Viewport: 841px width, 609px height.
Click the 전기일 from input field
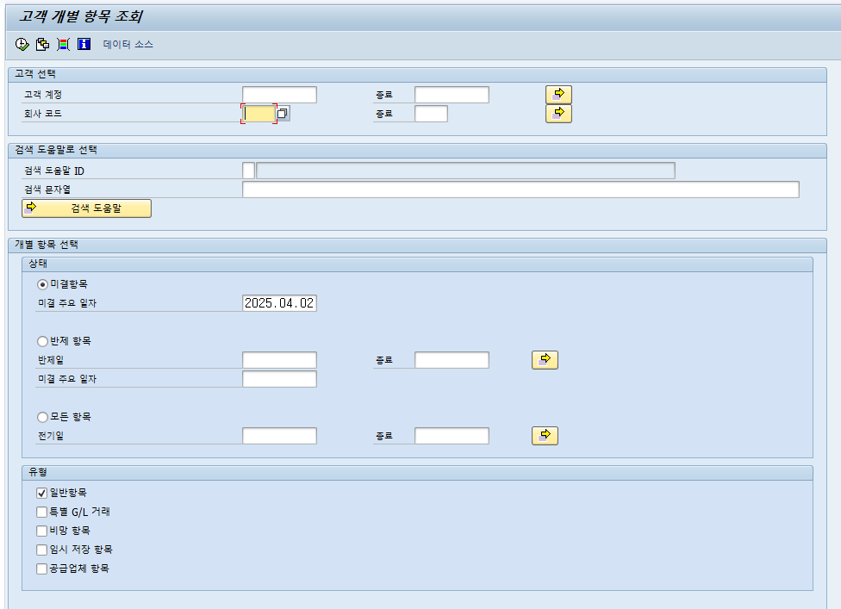click(279, 436)
